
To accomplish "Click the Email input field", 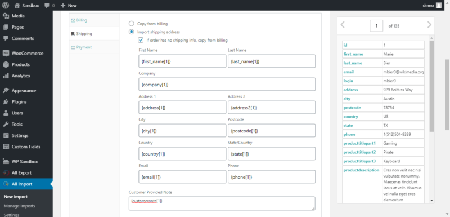I will pos(182,177).
